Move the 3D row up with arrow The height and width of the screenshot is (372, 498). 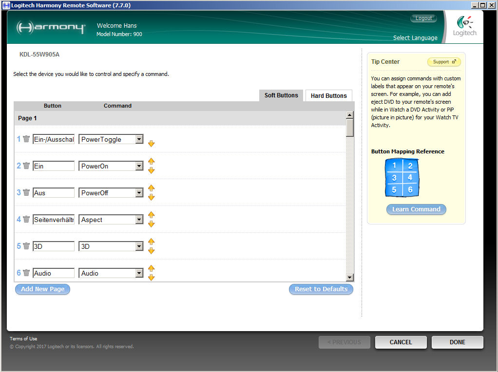click(x=151, y=242)
